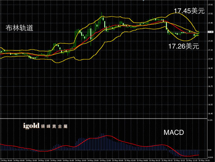Select the current price tag on the axis
This screenshot has height=162, width=215.
(211, 32)
